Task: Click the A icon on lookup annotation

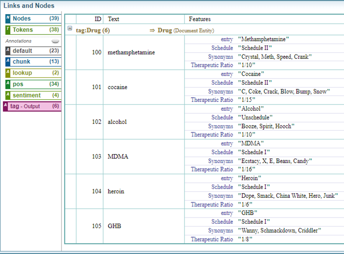Action: coord(8,73)
